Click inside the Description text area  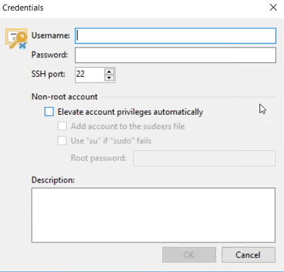154,215
